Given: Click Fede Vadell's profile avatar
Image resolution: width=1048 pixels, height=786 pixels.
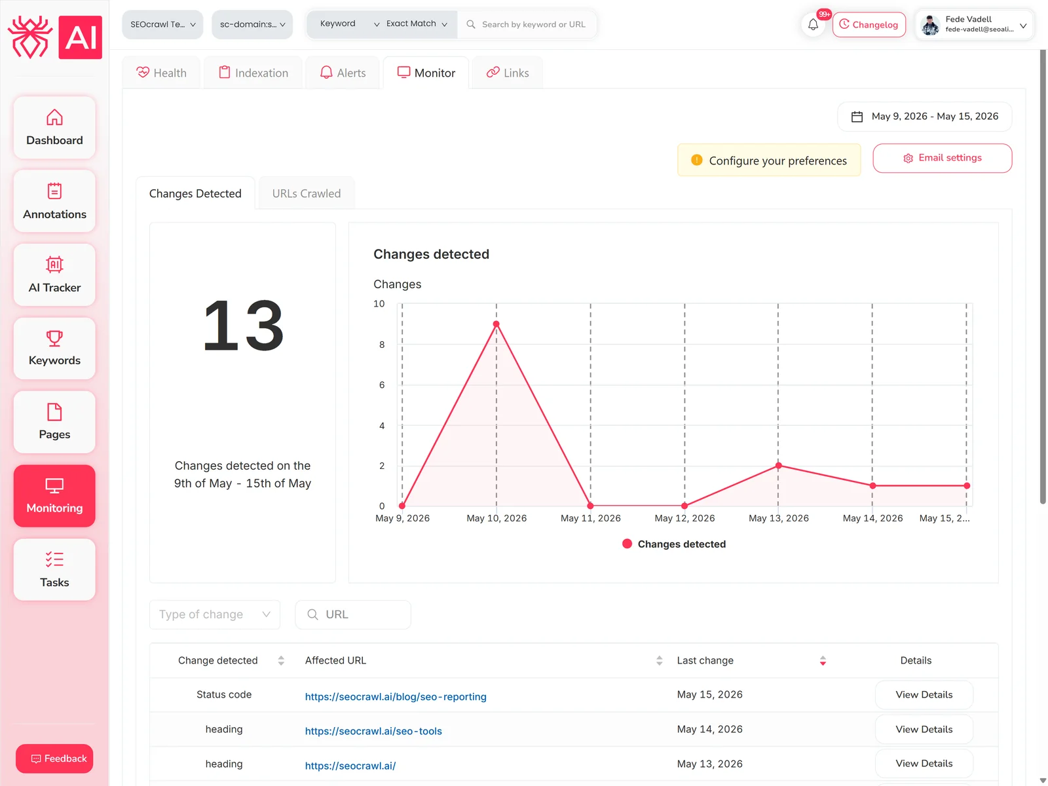Looking at the screenshot, I should [x=930, y=25].
